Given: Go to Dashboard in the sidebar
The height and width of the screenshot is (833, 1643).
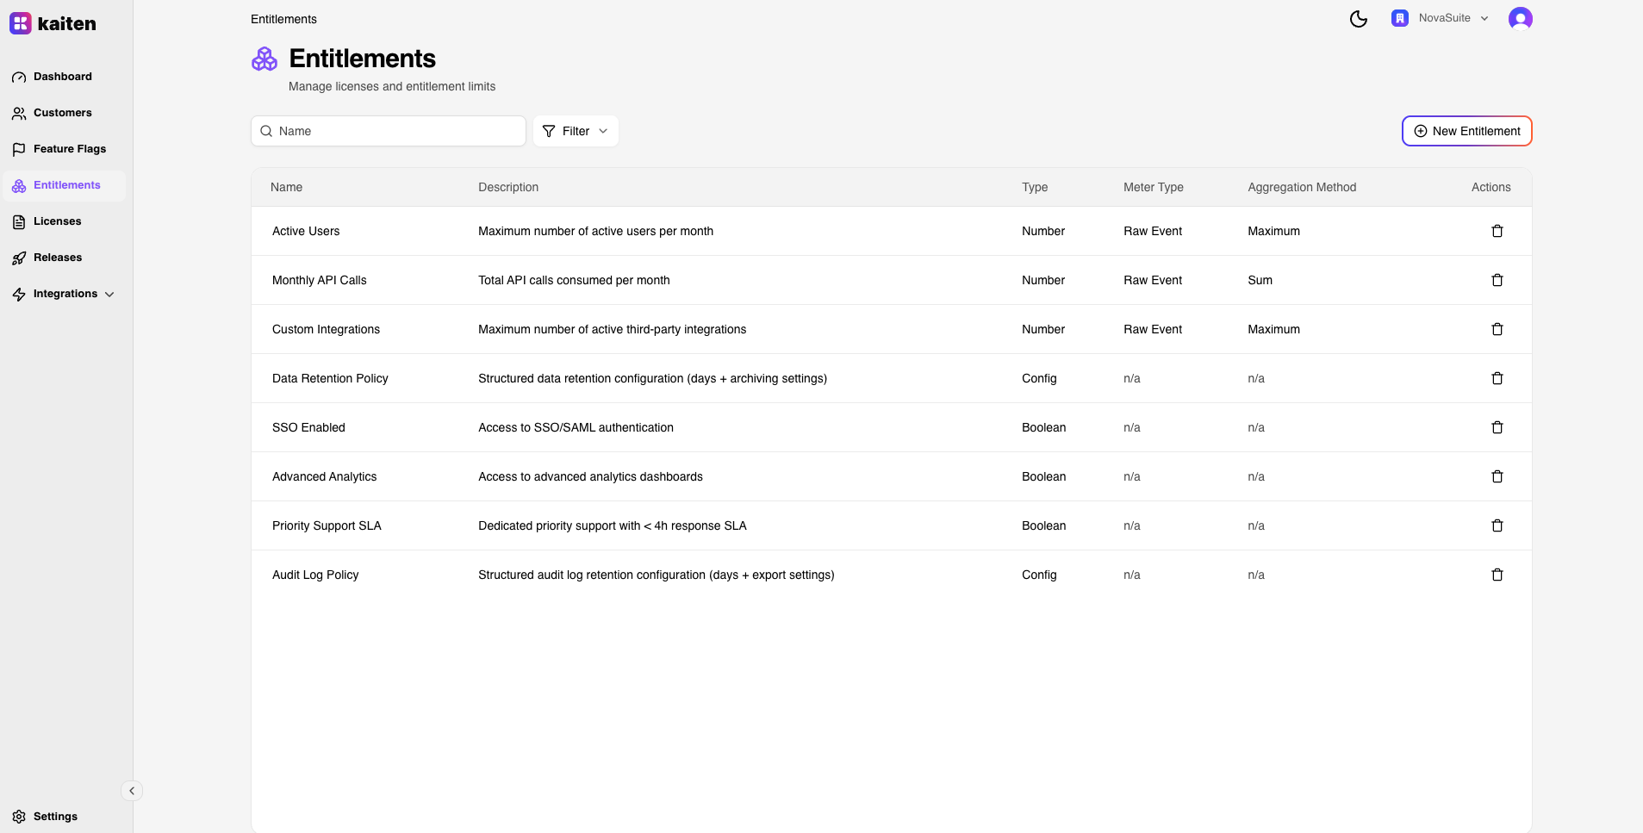Looking at the screenshot, I should coord(62,77).
